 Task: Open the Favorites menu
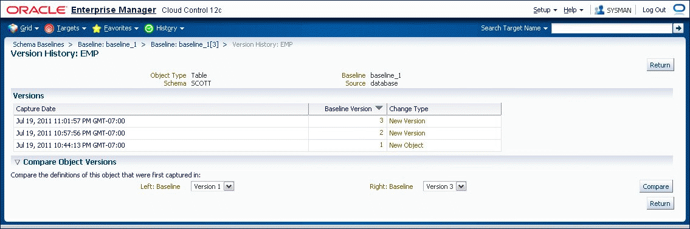tap(122, 28)
